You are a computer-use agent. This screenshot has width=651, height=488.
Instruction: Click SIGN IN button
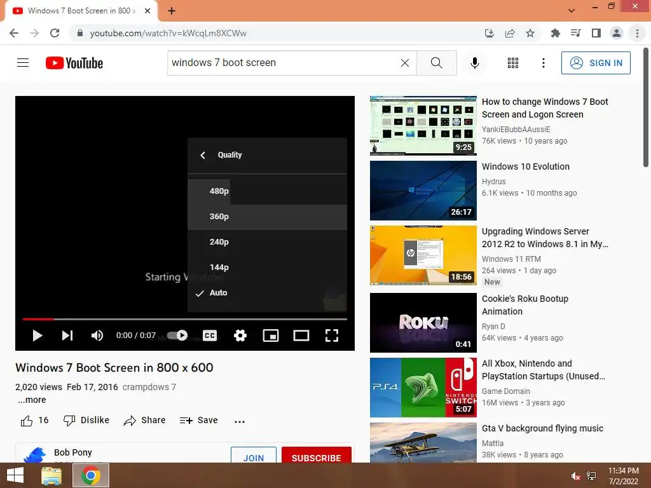point(596,63)
